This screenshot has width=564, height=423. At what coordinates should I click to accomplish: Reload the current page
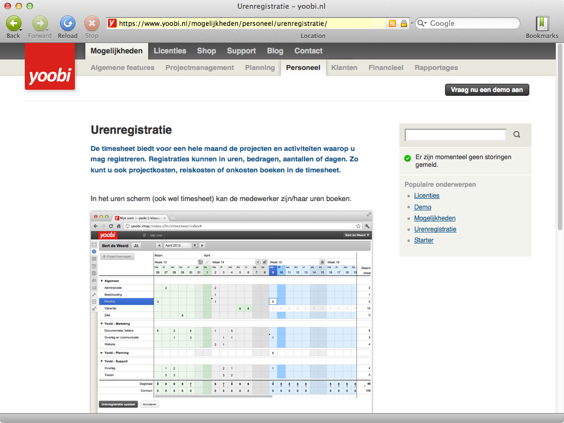click(67, 24)
